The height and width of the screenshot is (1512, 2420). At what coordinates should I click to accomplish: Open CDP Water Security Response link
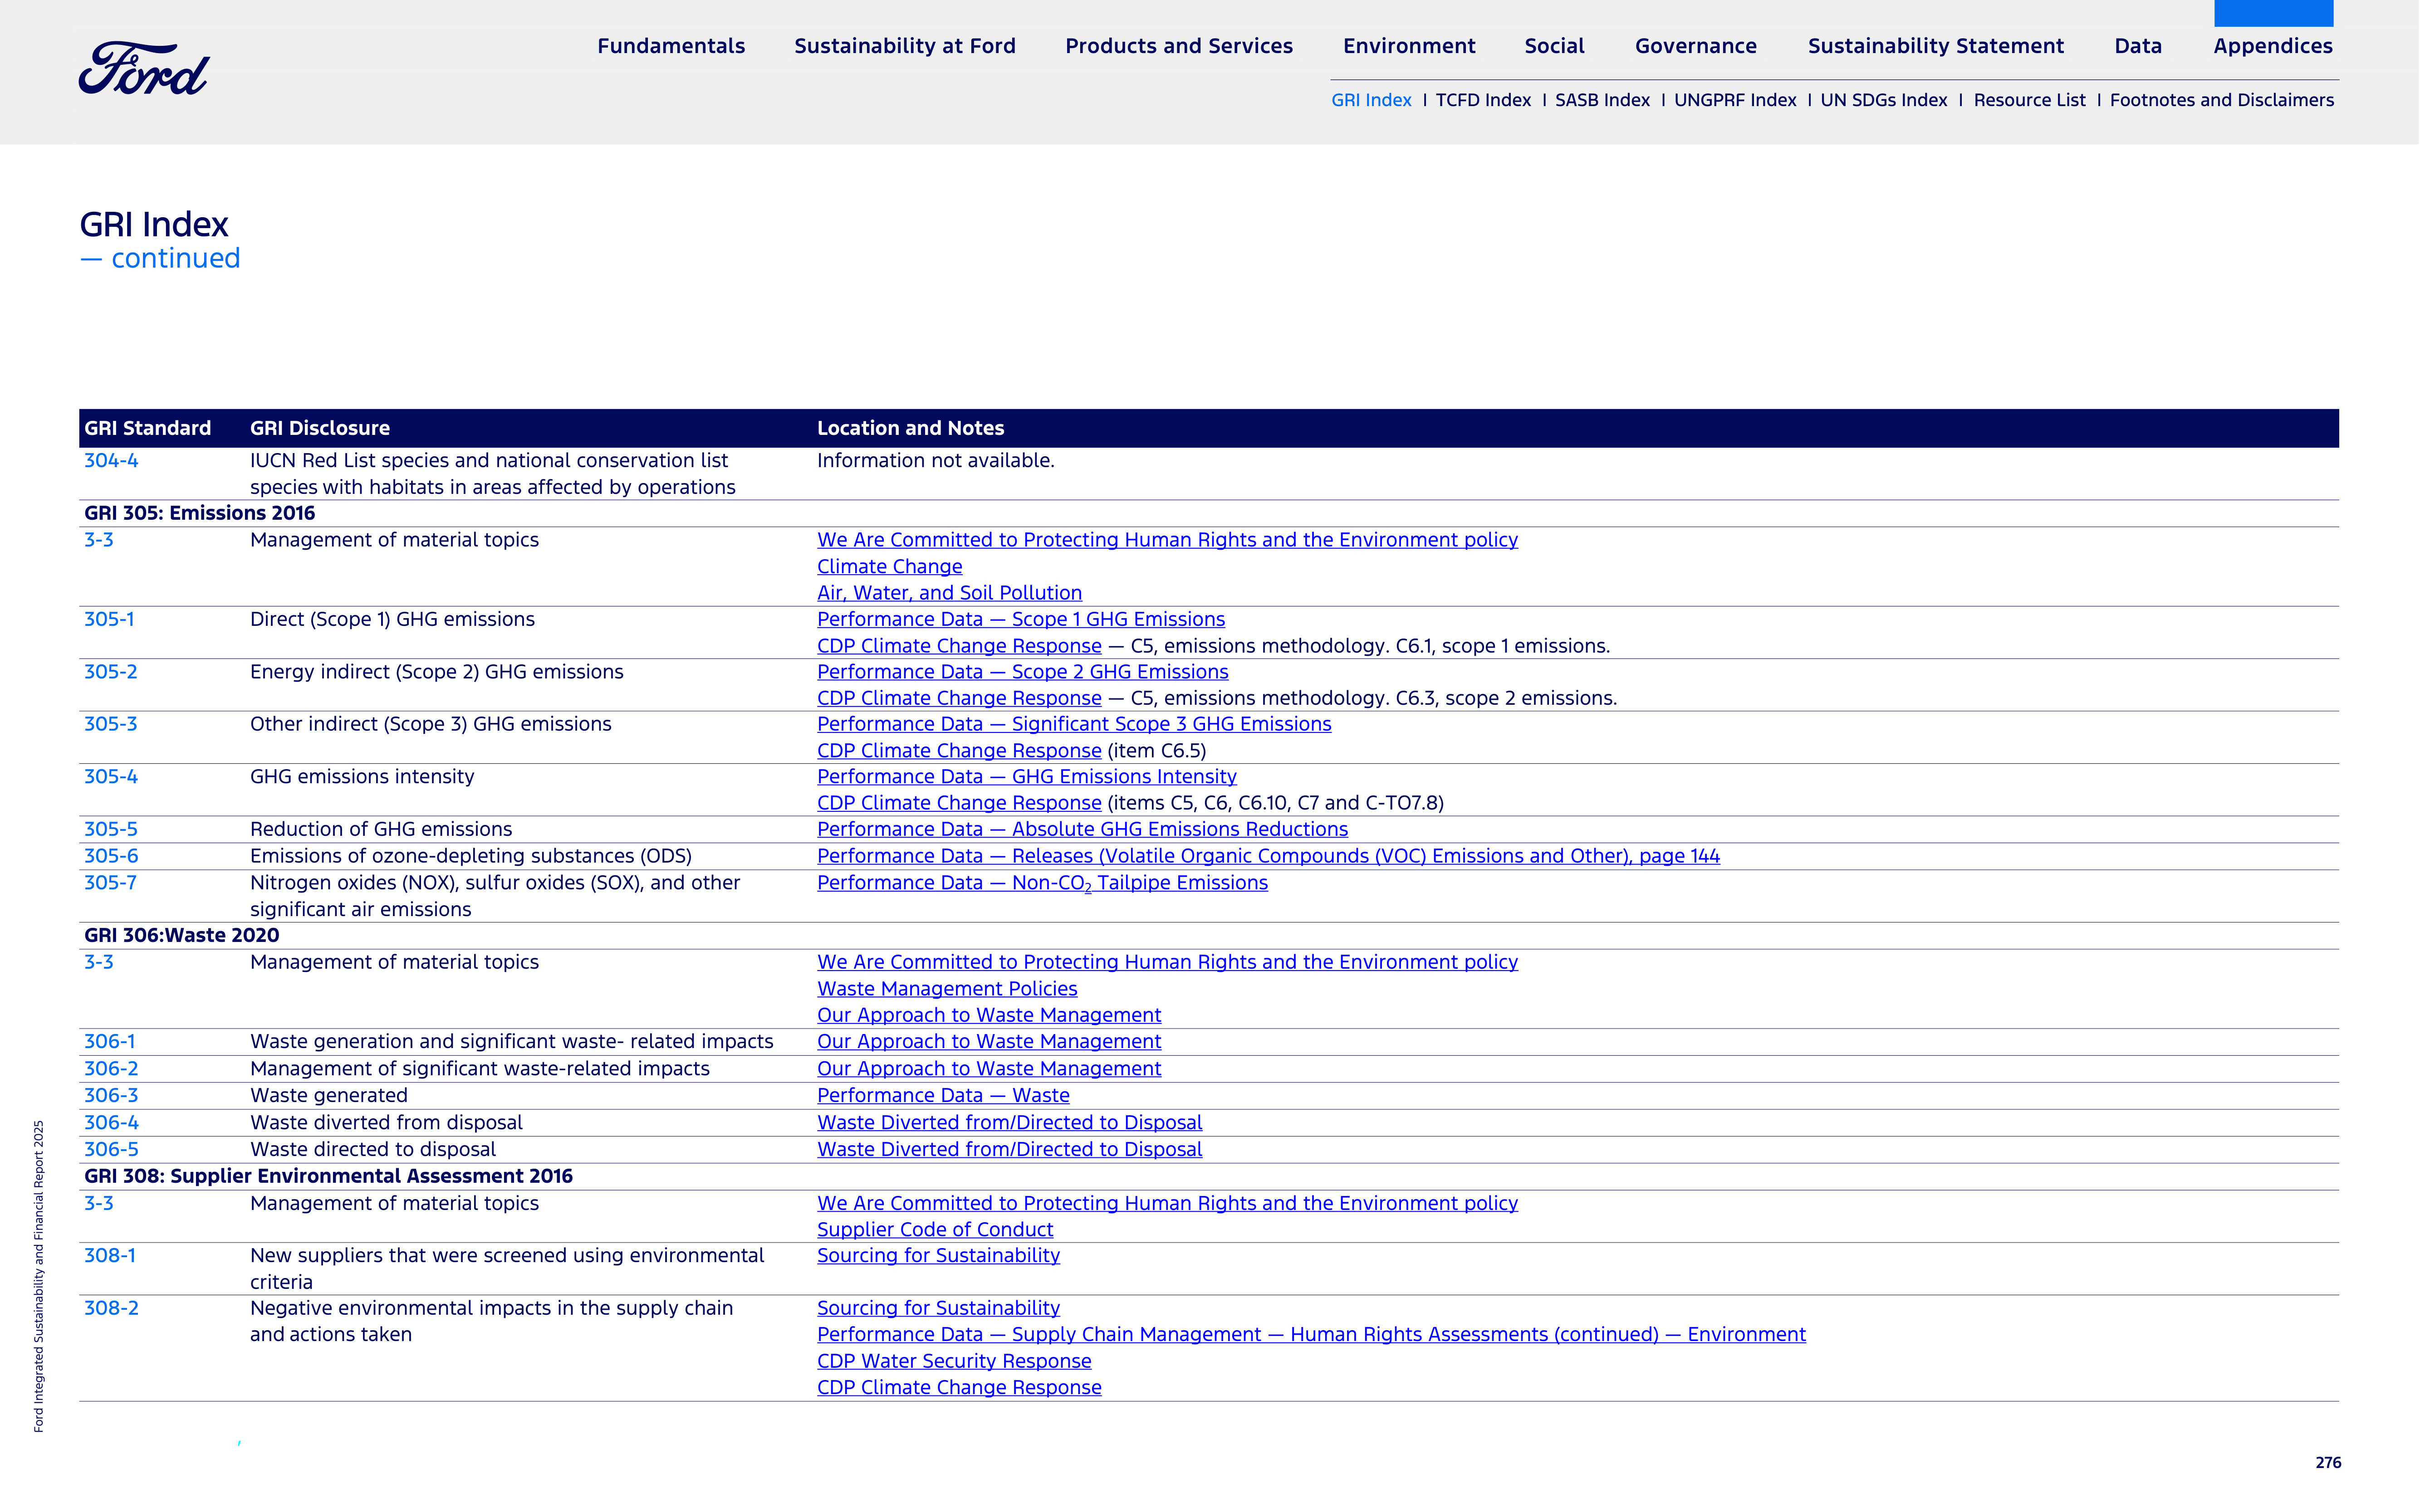955,1361
